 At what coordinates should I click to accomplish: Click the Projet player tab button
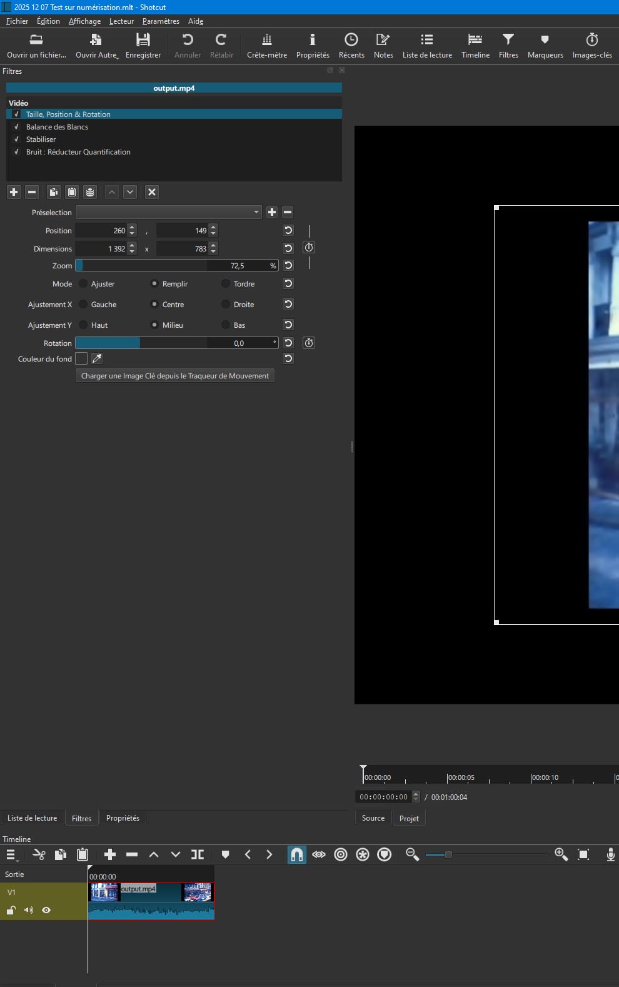[409, 818]
